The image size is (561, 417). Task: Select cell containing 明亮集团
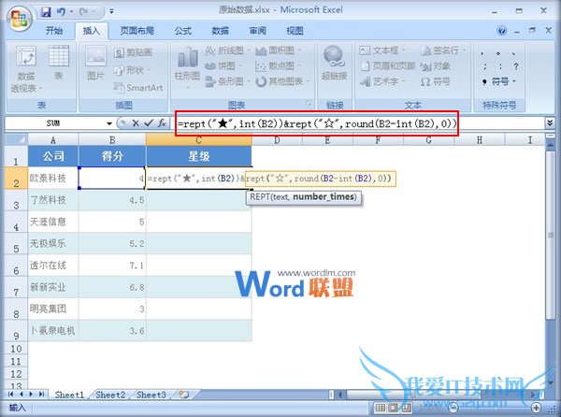point(53,309)
